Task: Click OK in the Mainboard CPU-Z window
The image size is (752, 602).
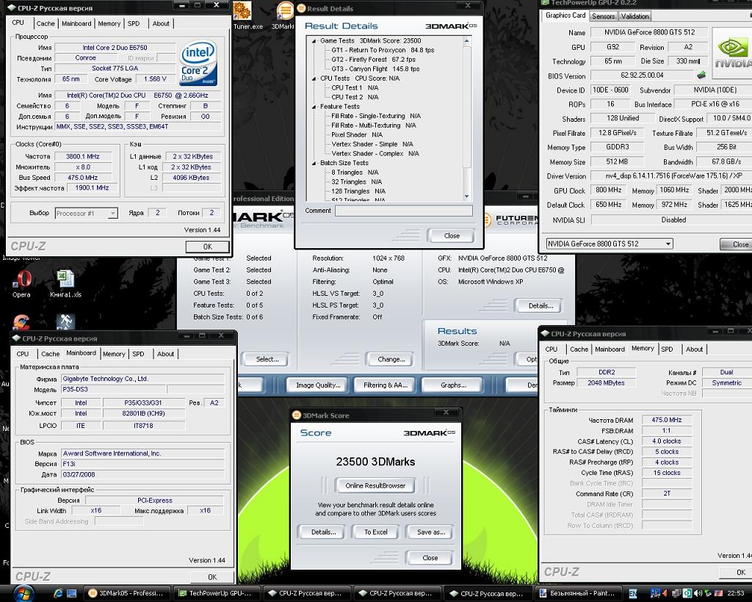Action: coord(212,577)
